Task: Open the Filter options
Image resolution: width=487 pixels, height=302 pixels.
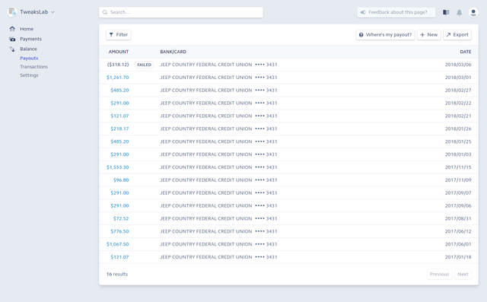Action: [119, 35]
